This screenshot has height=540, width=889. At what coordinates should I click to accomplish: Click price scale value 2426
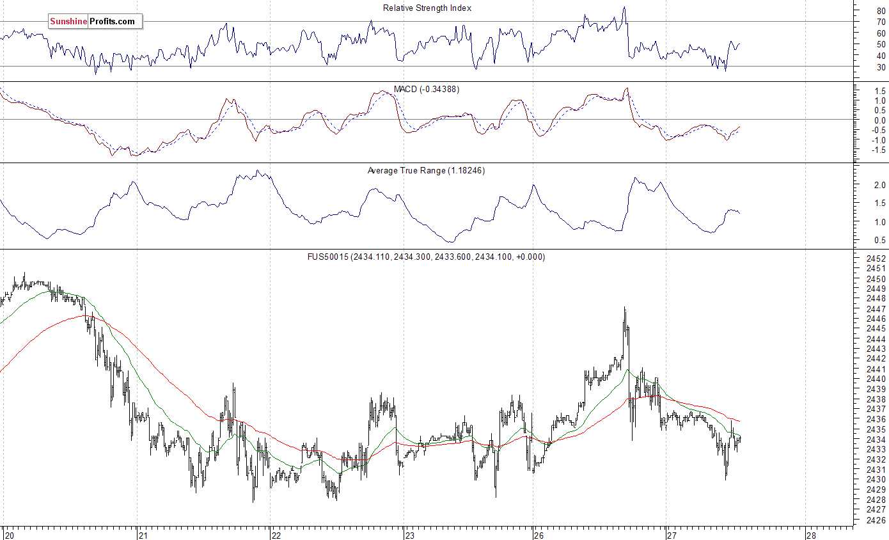coord(877,520)
